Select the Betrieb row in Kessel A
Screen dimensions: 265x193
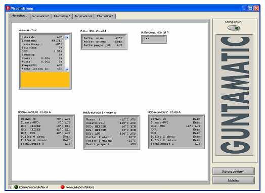click(x=42, y=37)
